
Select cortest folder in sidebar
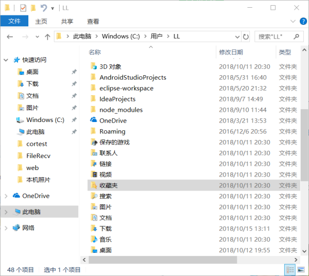tap(37, 144)
